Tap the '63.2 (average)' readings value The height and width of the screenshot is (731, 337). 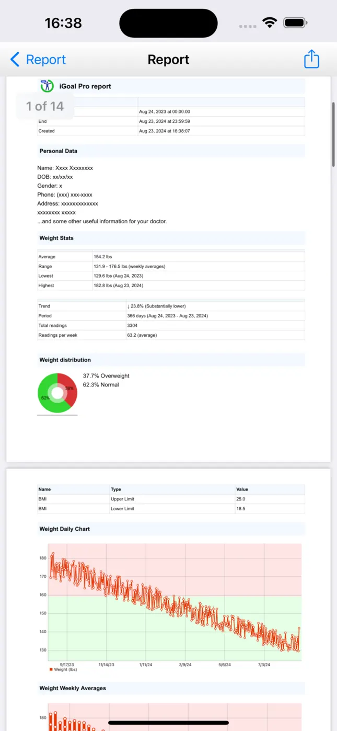point(142,336)
